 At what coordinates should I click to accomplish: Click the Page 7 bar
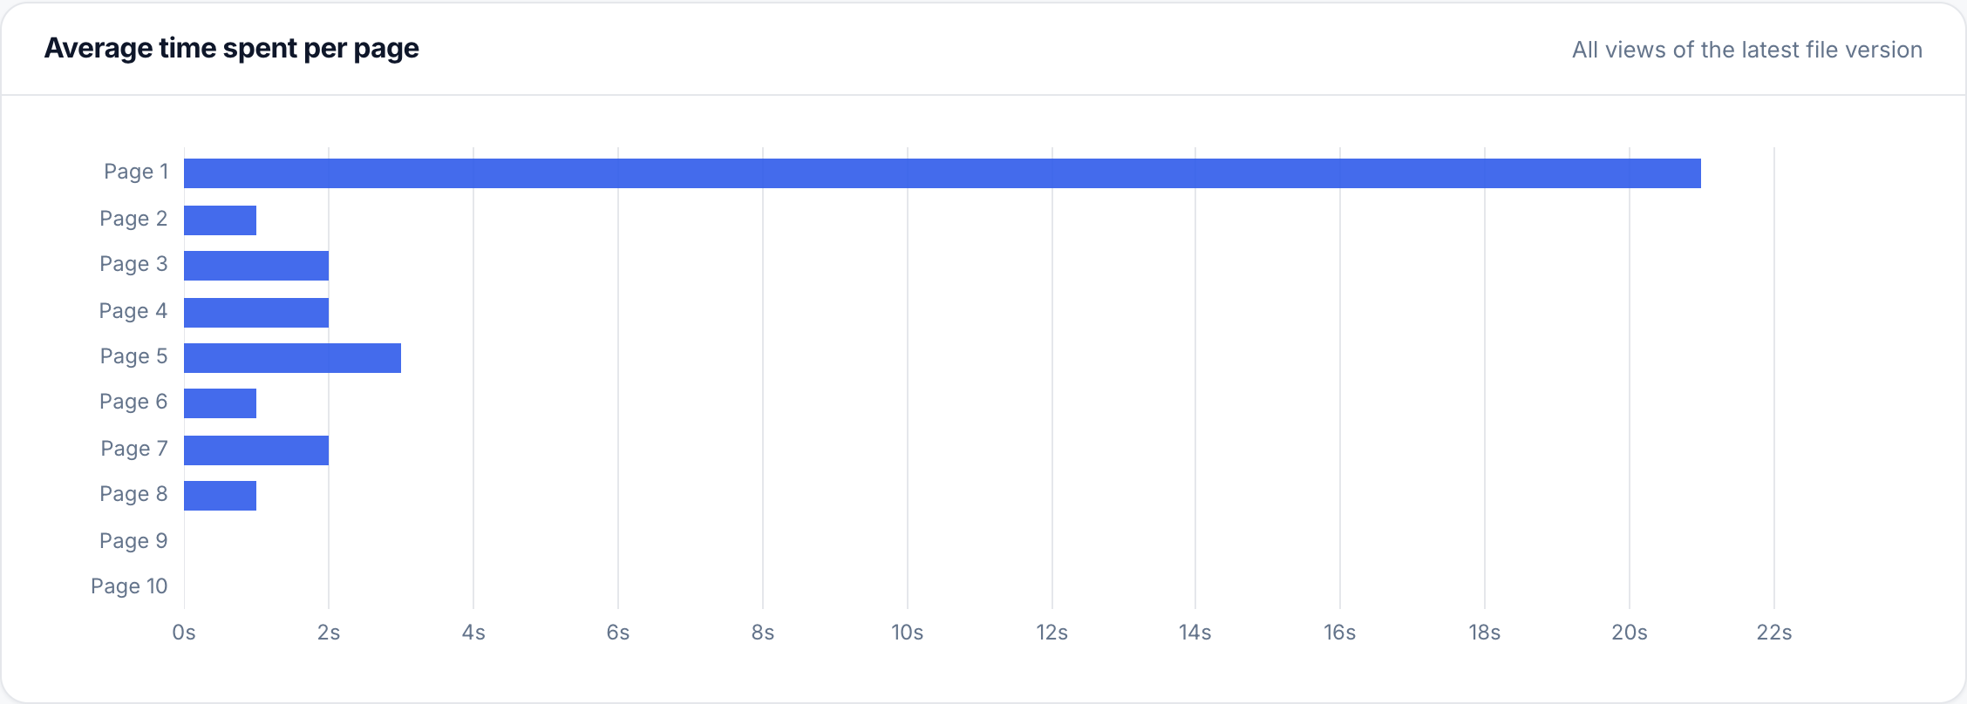(256, 450)
